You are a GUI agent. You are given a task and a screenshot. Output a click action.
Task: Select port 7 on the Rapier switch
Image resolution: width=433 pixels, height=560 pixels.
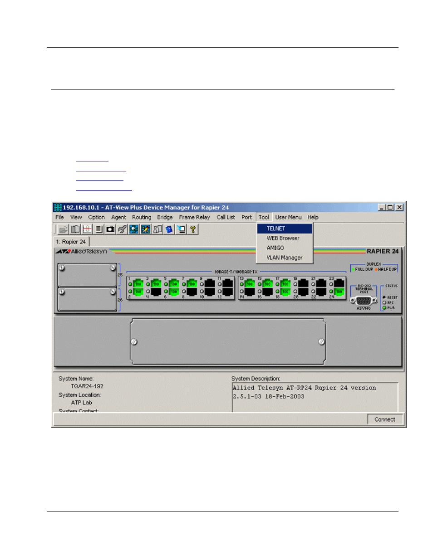point(192,284)
